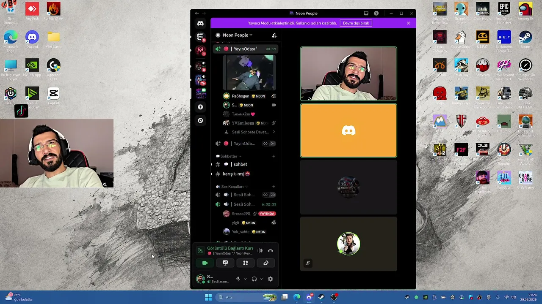Viewport: 542px width, 304px height.
Task: Open the activities launcher button
Action: [x=246, y=263]
